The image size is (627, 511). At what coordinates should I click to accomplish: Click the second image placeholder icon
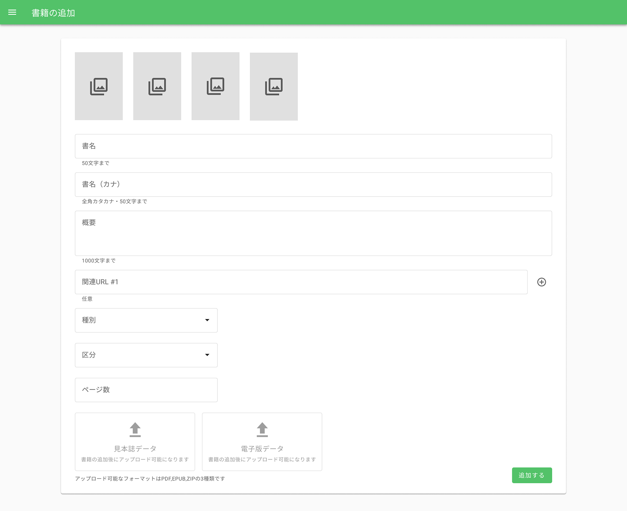tap(157, 86)
